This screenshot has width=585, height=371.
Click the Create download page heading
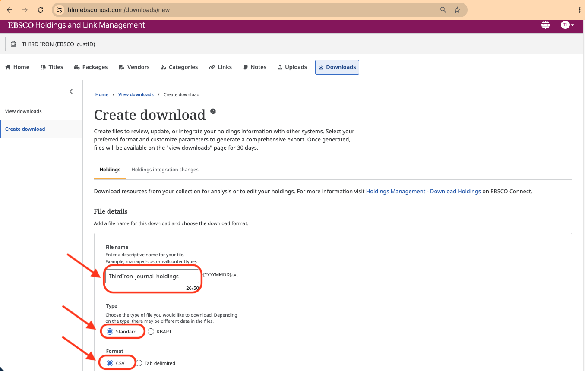pyautogui.click(x=150, y=115)
